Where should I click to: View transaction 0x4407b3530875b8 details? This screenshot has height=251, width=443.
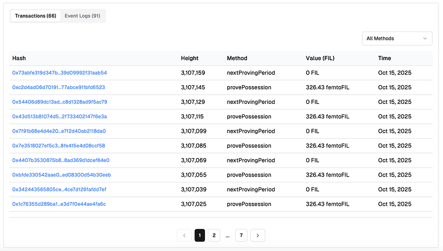[60, 160]
